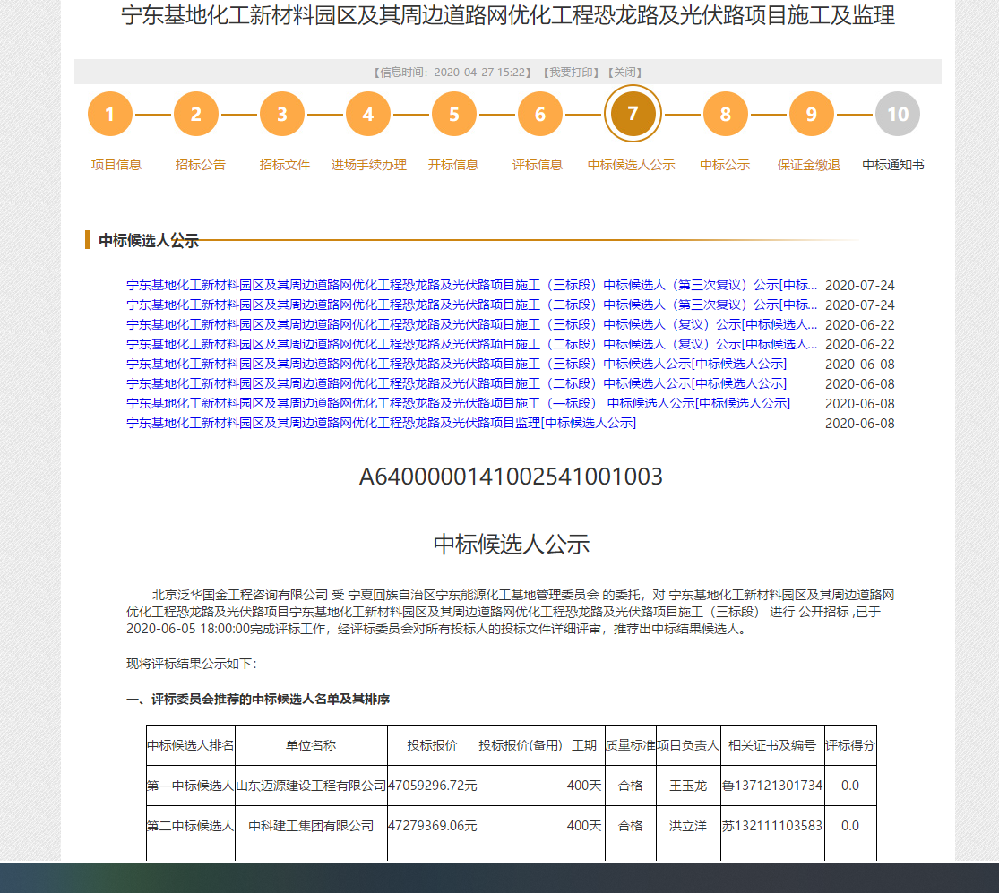This screenshot has width=999, height=893.
Task: Click the code A6400000141002541001003
Action: tap(511, 477)
